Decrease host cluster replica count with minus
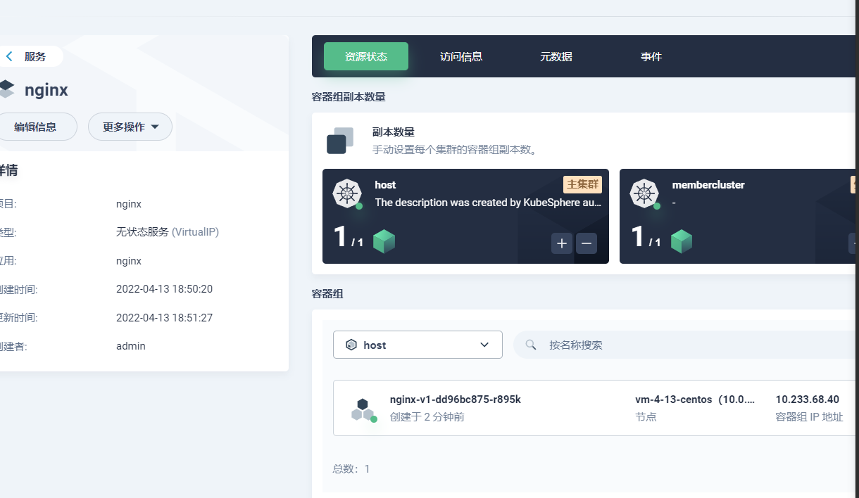This screenshot has height=498, width=859. point(587,243)
